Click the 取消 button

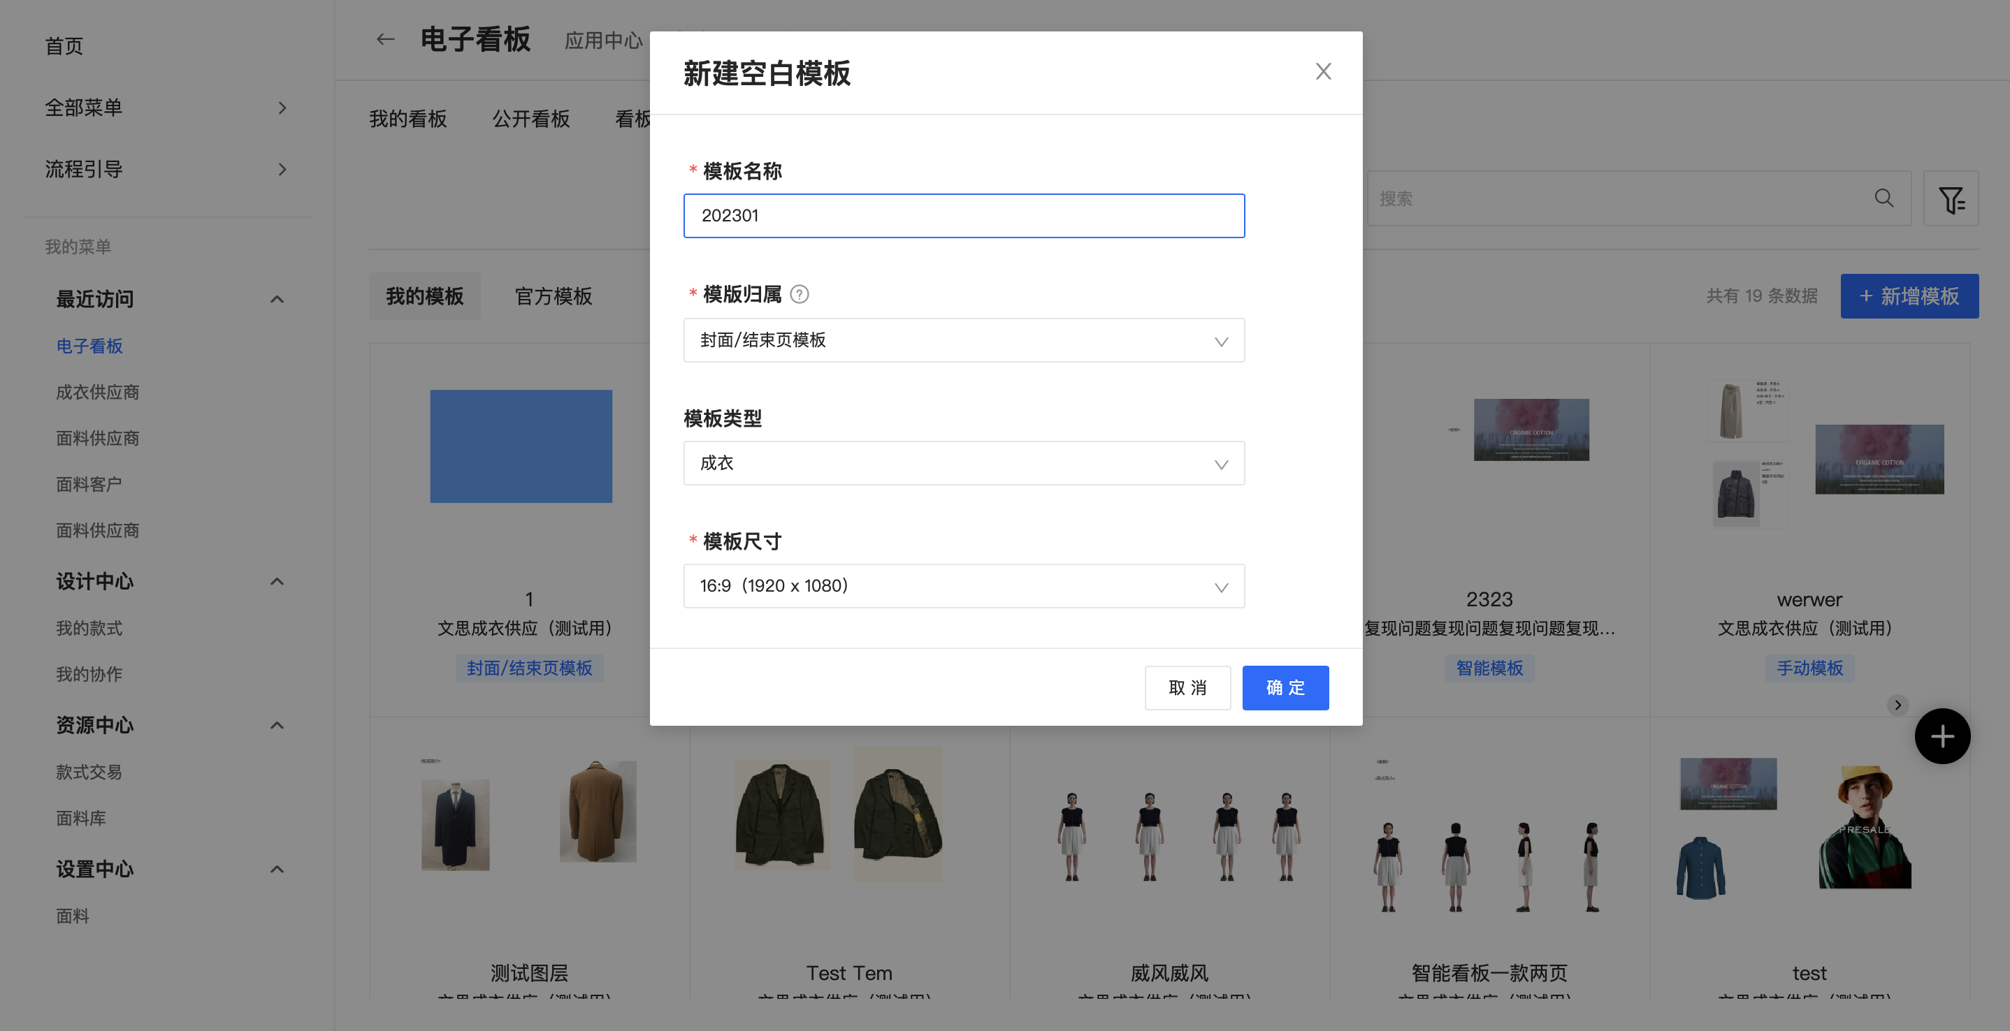pyautogui.click(x=1187, y=687)
